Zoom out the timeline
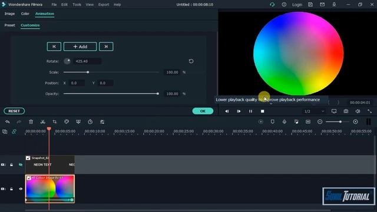377x212 pixels. tap(320, 122)
